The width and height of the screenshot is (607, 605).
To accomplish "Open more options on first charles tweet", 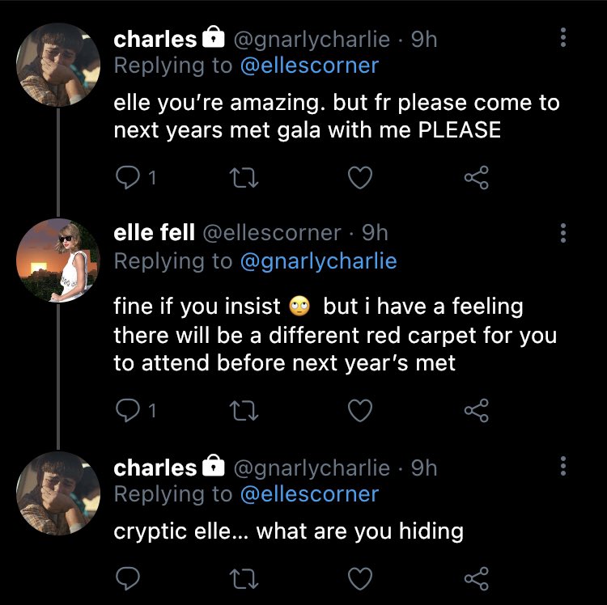I will coord(563,37).
